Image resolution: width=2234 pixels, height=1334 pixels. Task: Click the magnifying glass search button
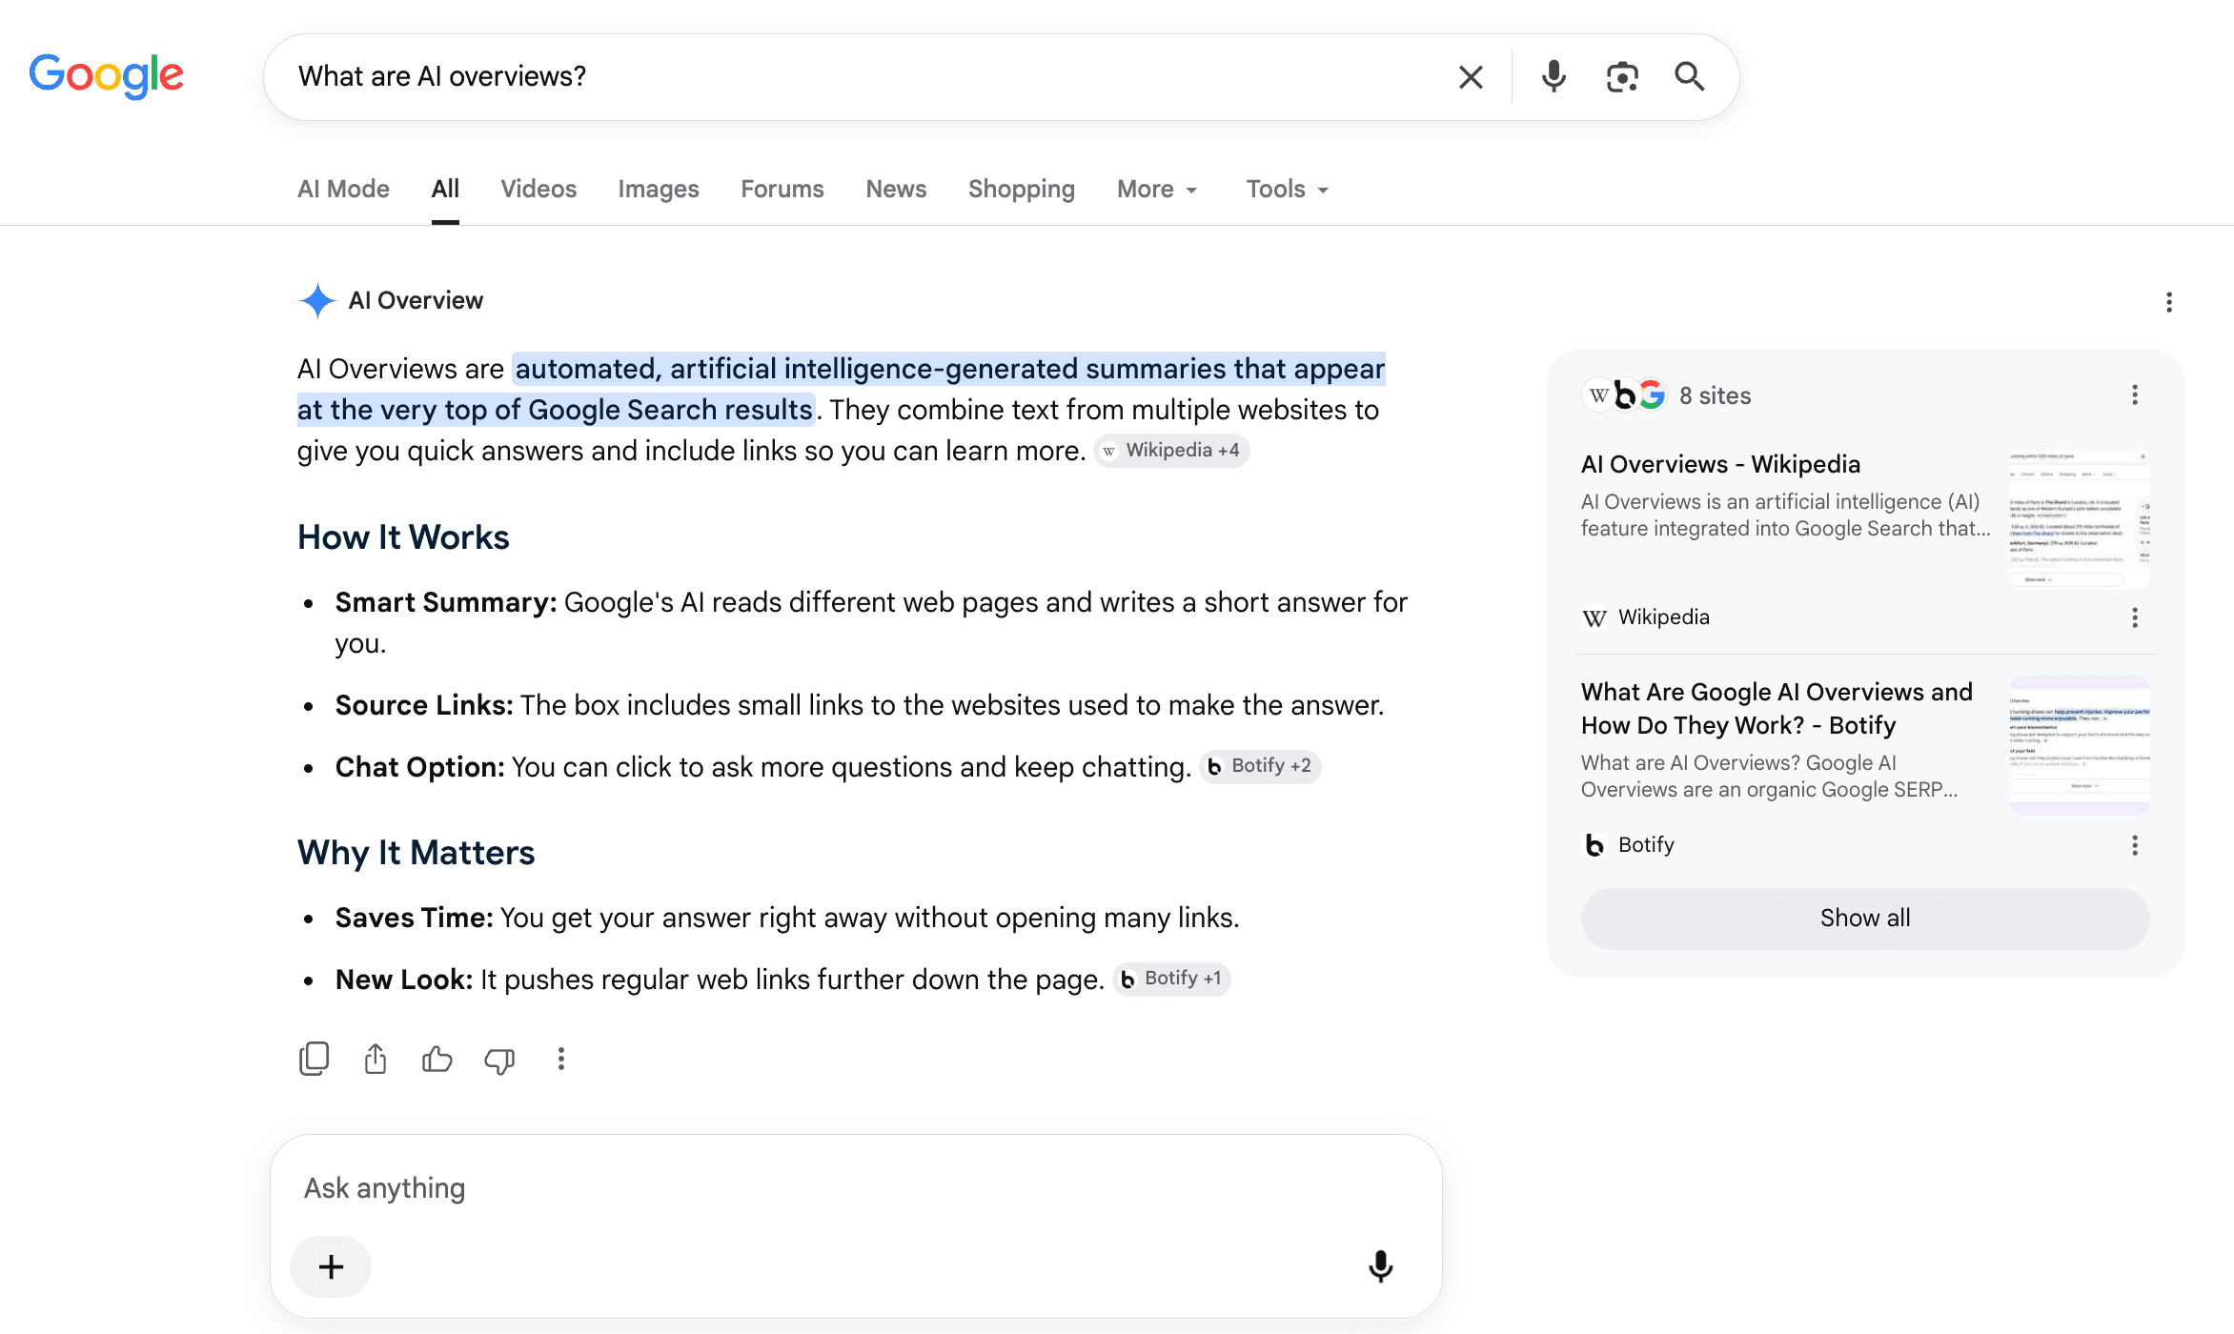coord(1690,76)
